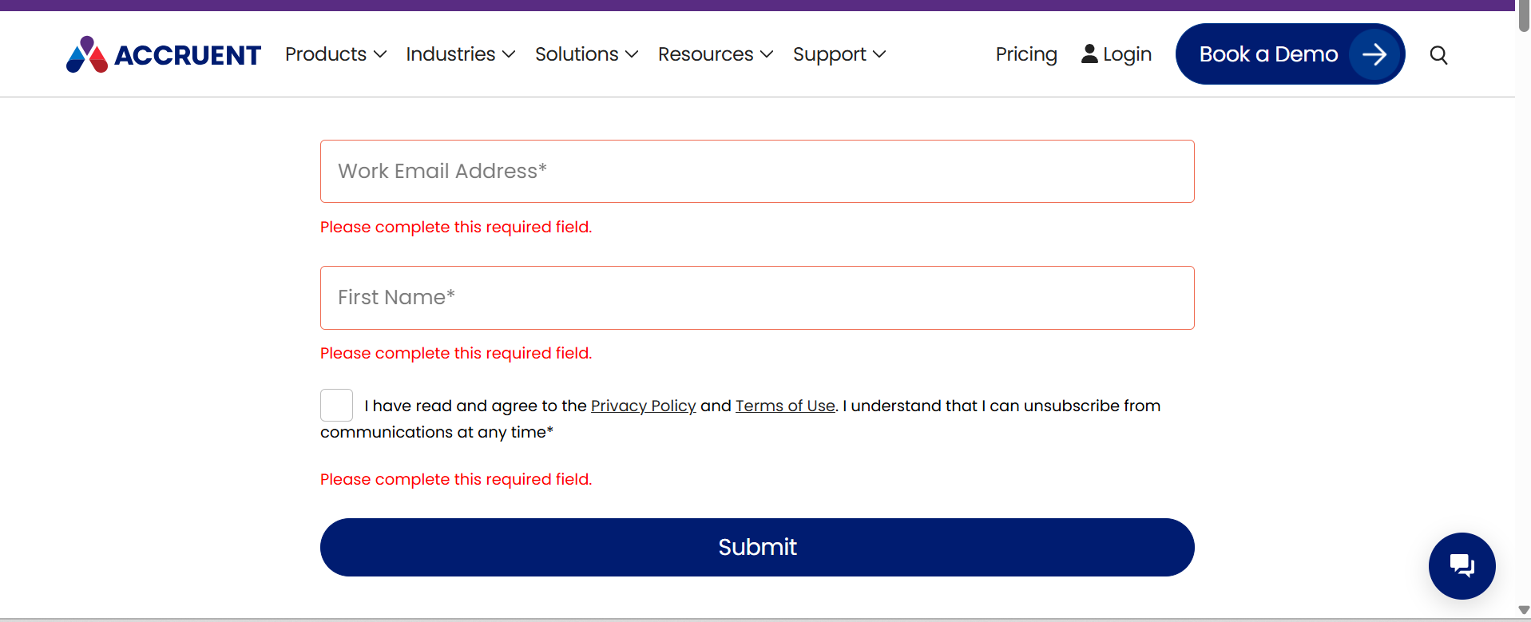
Task: Focus the Work Email Address field
Action: pyautogui.click(x=757, y=171)
